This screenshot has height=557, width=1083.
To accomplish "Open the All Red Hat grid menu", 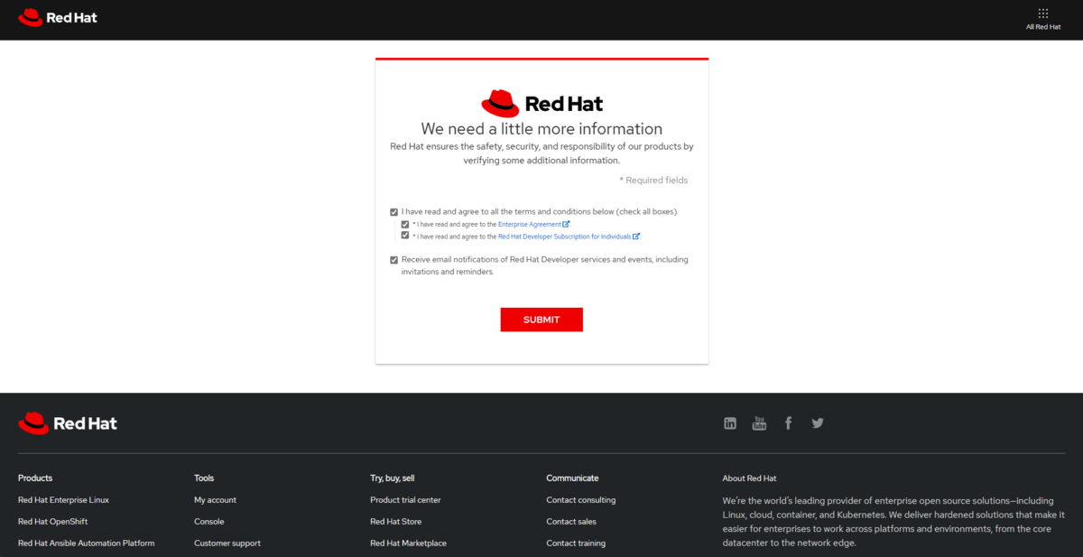I will (1043, 19).
